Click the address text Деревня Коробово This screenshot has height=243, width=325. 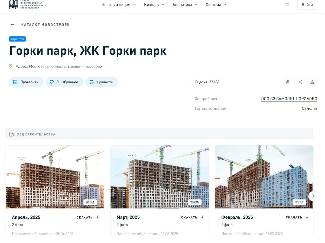85,66
